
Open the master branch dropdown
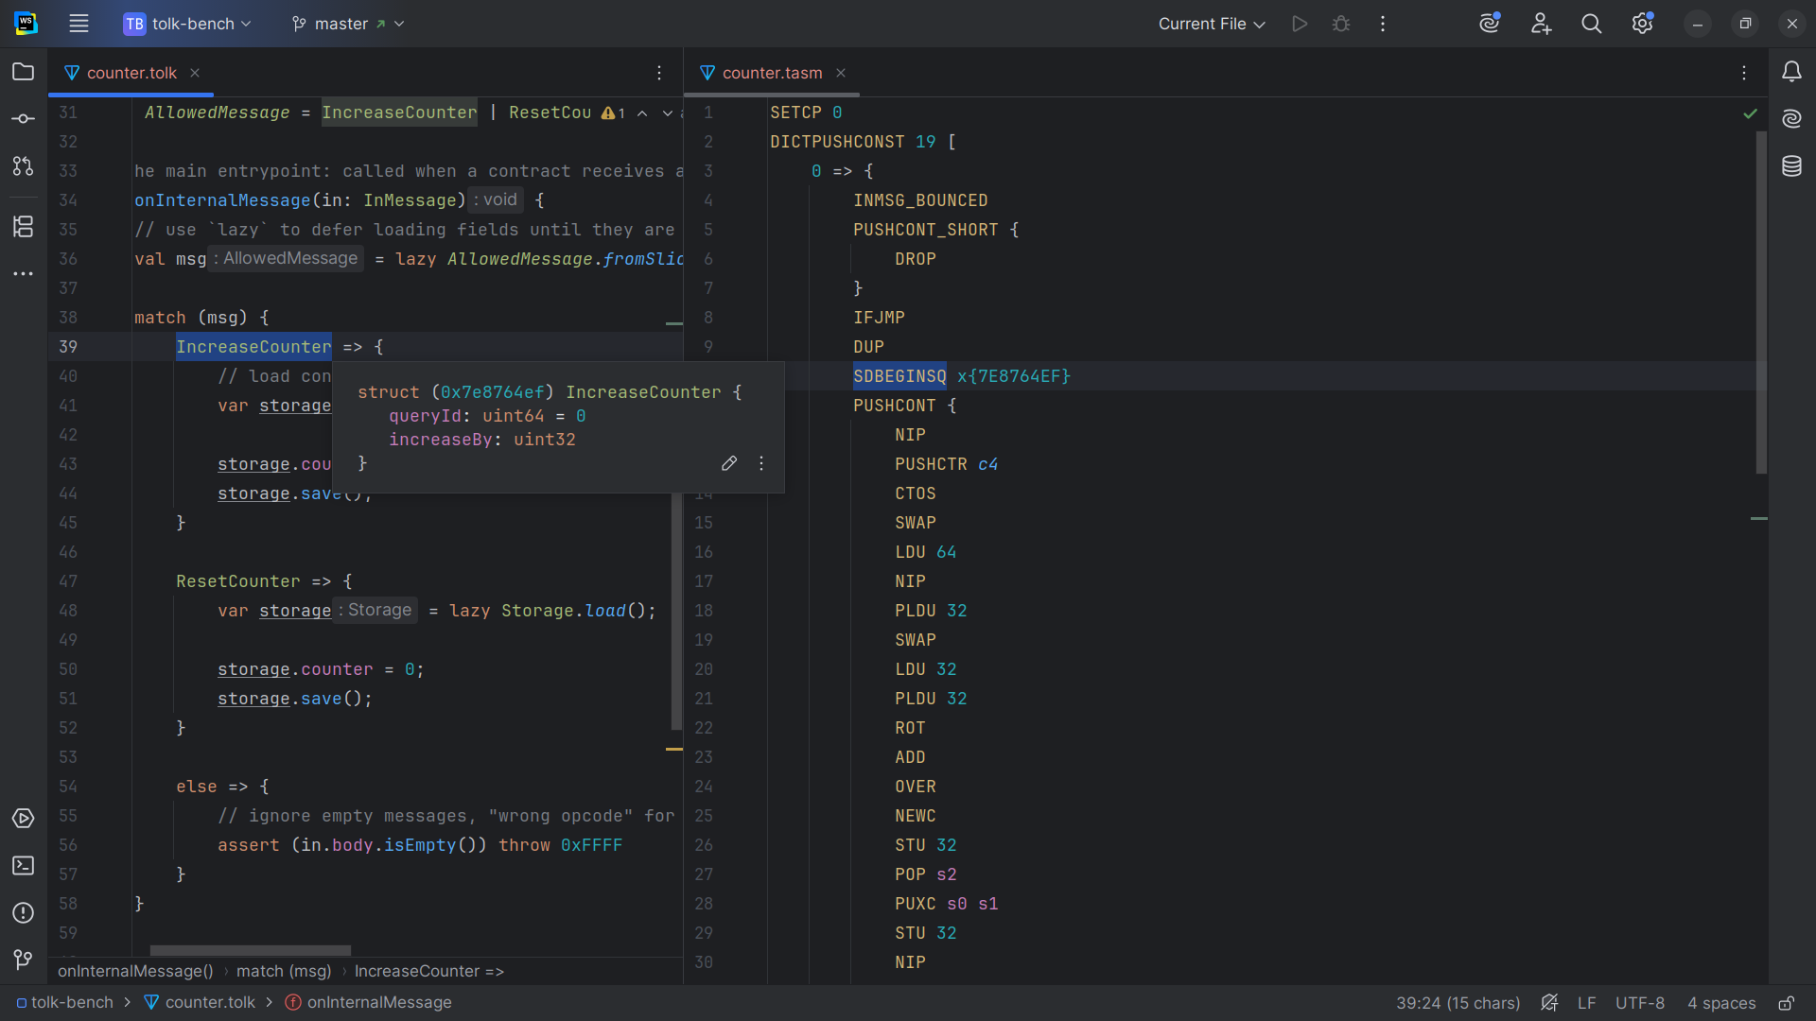pyautogui.click(x=348, y=24)
